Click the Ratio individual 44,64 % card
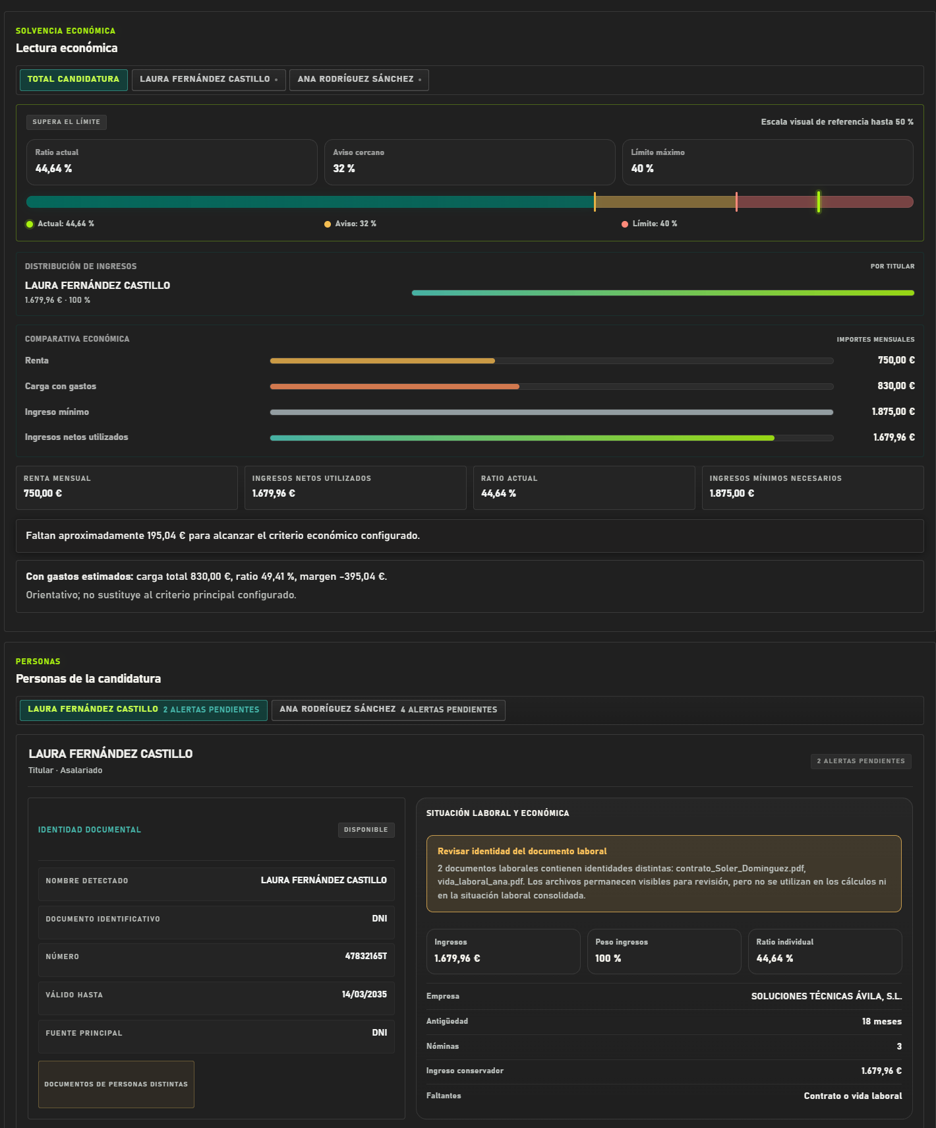Screen dimensions: 936x1128 (x=825, y=952)
